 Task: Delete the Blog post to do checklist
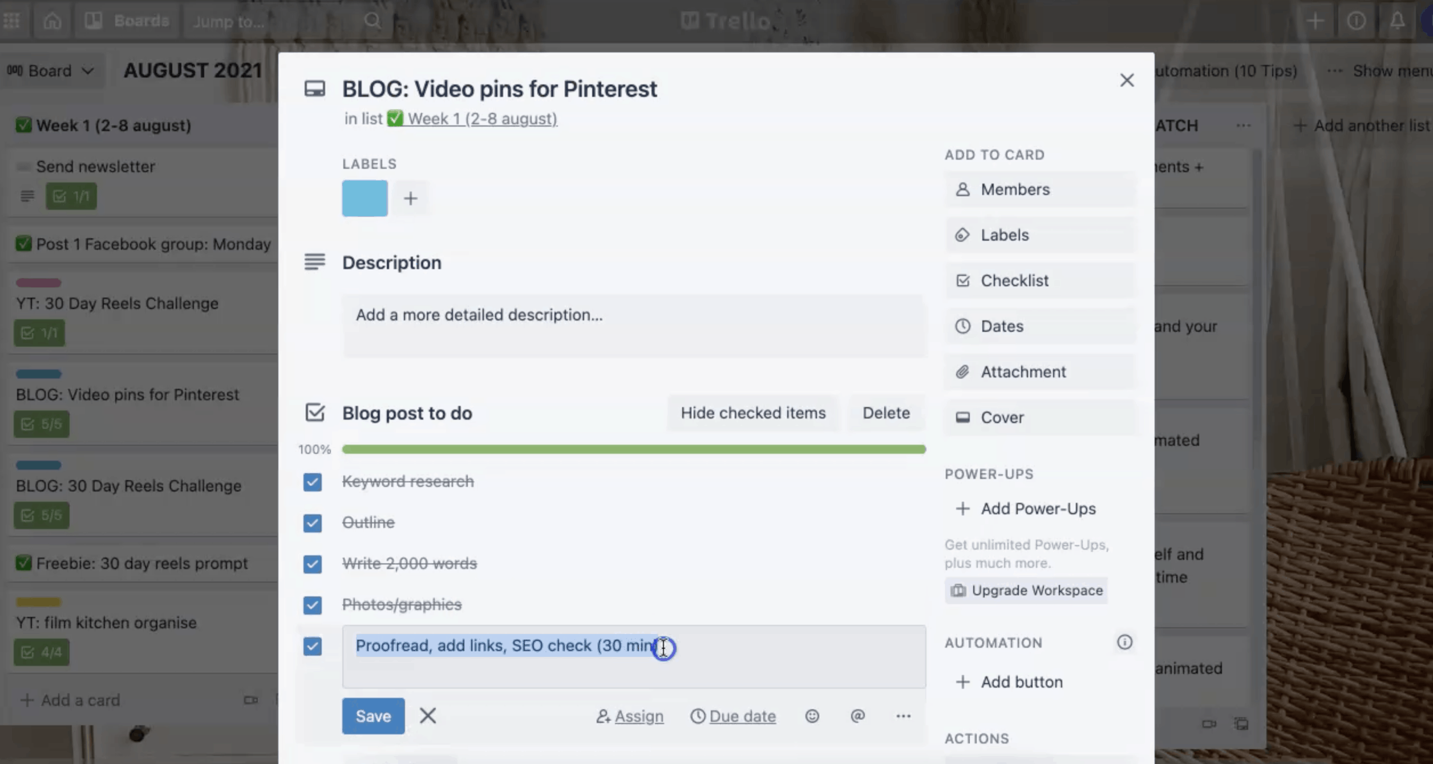[x=886, y=413]
